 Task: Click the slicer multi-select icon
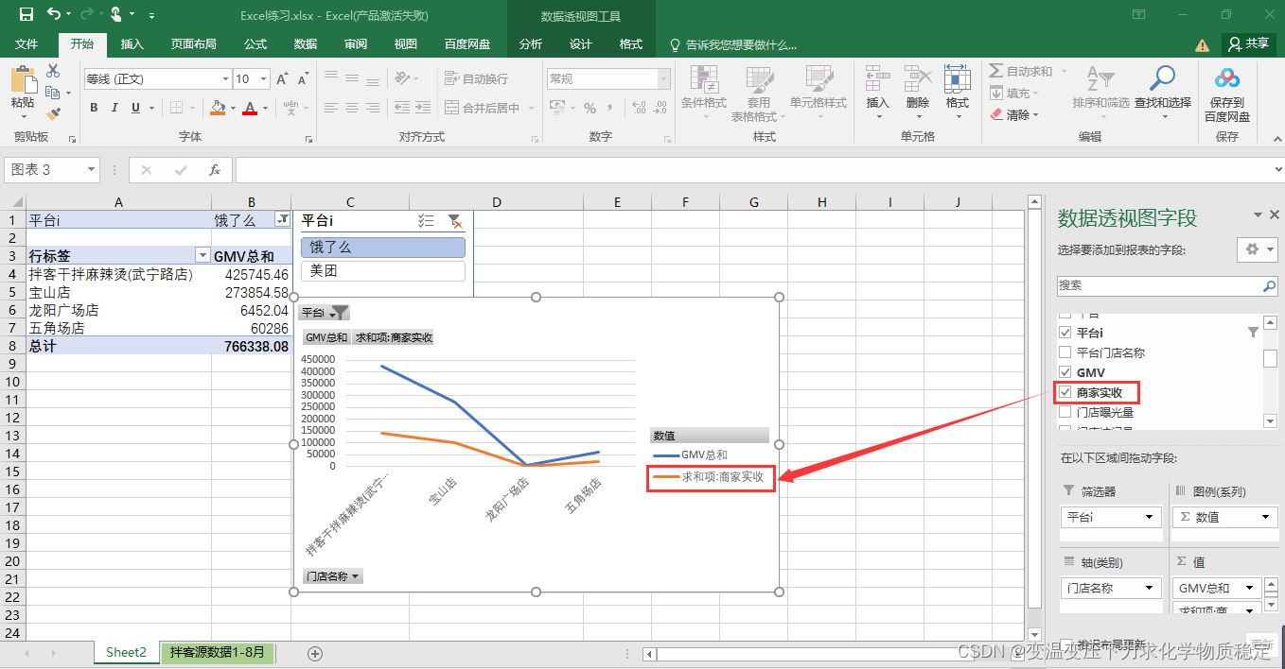tap(427, 220)
